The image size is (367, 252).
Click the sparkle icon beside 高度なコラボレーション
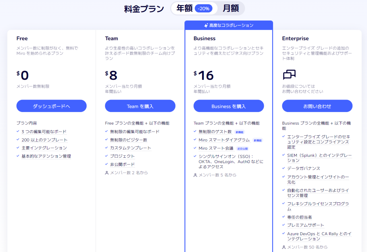coord(206,25)
